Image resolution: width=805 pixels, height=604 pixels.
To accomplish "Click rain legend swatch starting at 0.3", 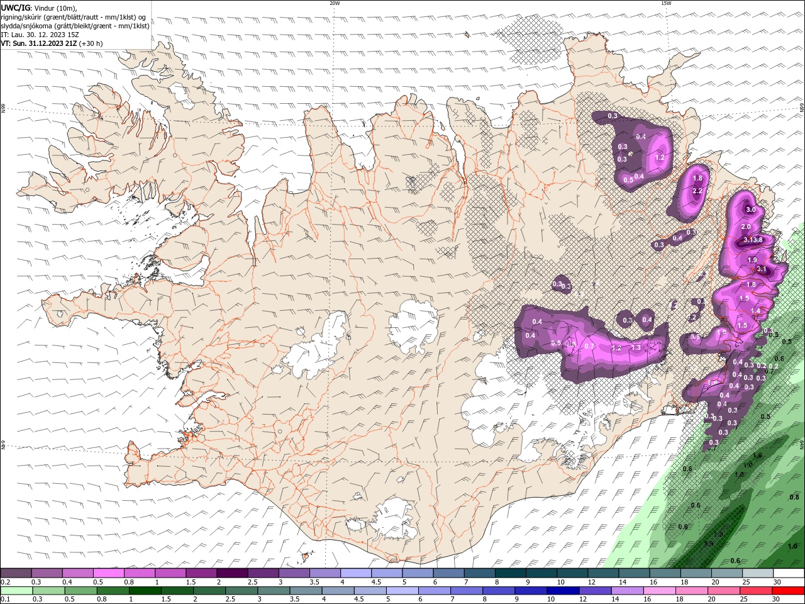I will coord(48,591).
